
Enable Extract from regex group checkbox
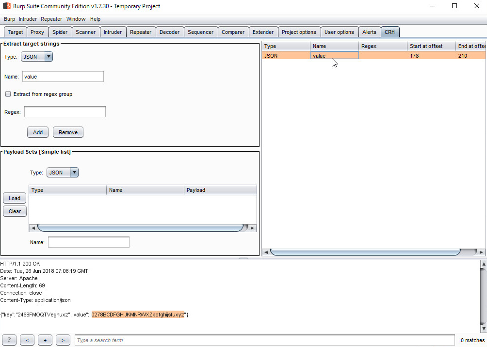(8, 94)
